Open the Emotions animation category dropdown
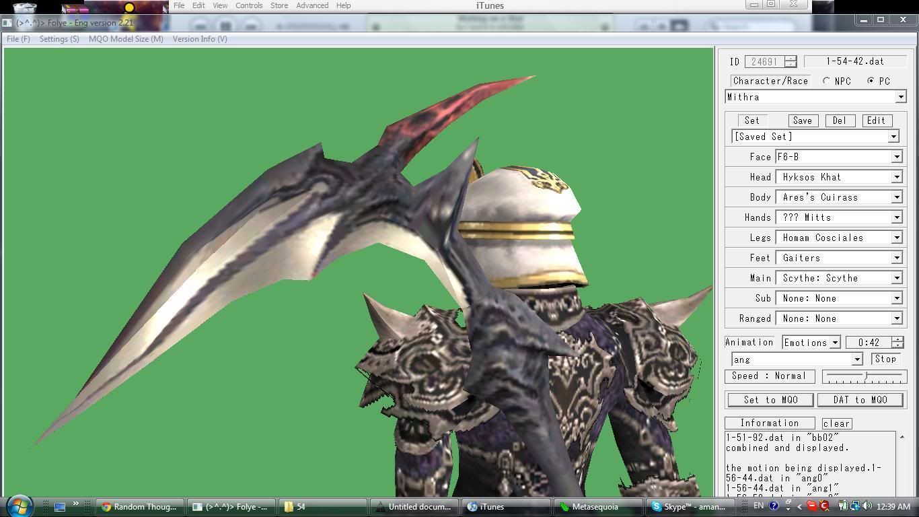 point(834,343)
